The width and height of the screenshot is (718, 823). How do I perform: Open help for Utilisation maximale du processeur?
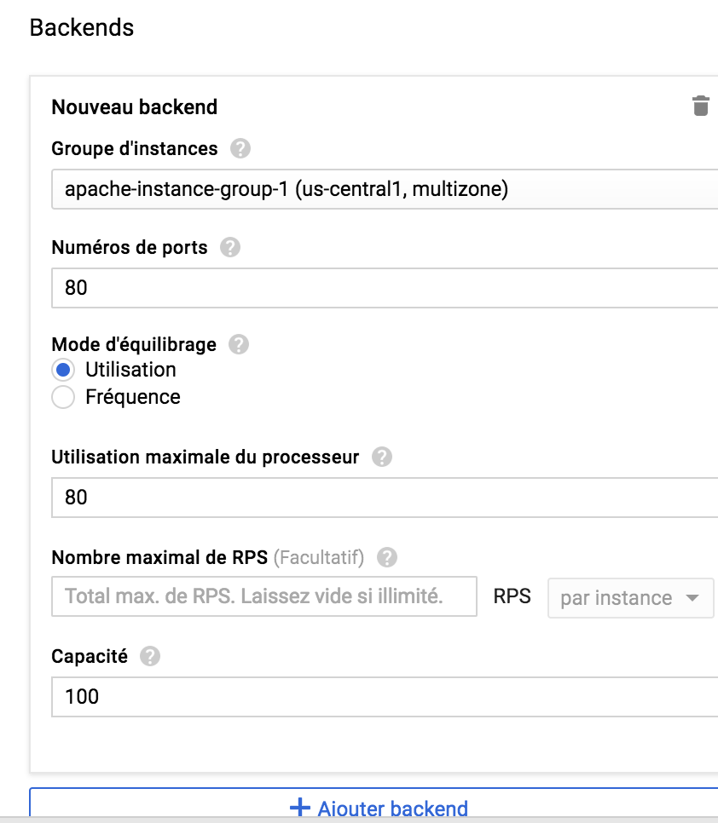[x=382, y=457]
